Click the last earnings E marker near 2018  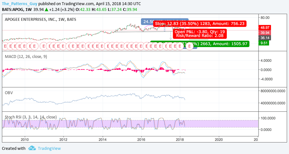(x=189, y=46)
